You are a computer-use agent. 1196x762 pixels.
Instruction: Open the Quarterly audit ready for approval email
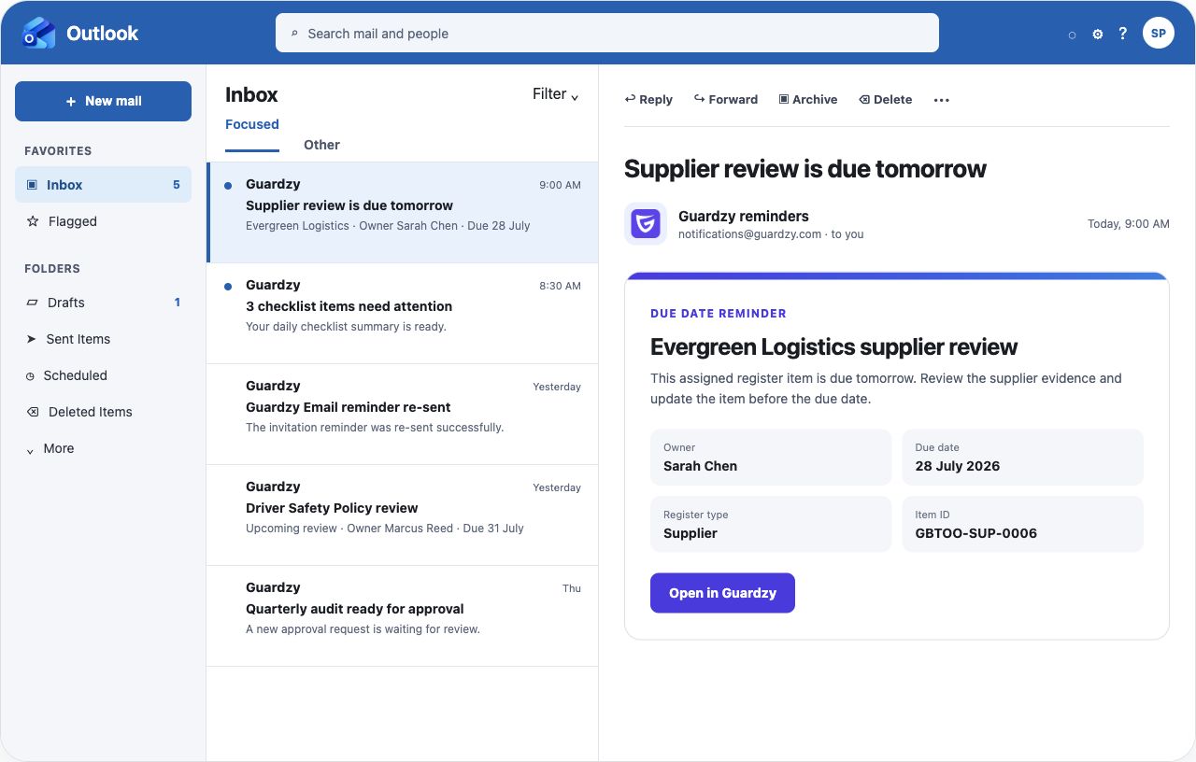coord(402,616)
